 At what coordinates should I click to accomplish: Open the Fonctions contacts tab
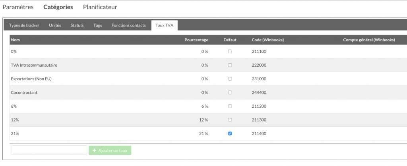[x=128, y=25]
